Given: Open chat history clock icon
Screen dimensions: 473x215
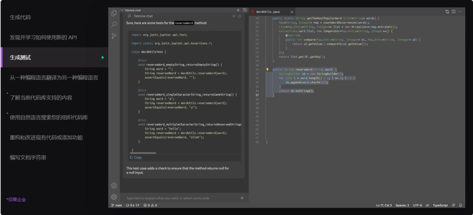Looking at the screenshot, I should click(x=244, y=10).
